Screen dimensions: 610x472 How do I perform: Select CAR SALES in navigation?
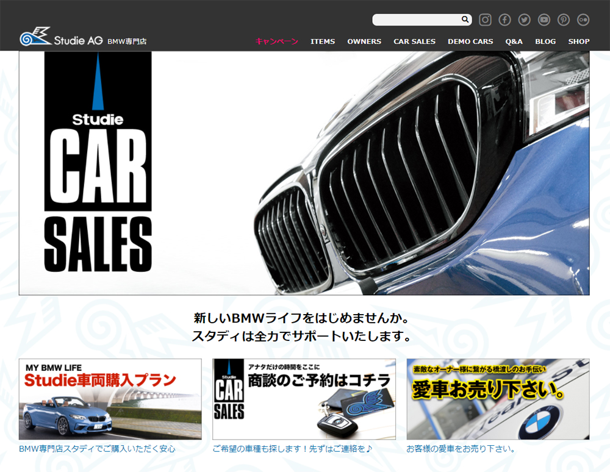[414, 41]
